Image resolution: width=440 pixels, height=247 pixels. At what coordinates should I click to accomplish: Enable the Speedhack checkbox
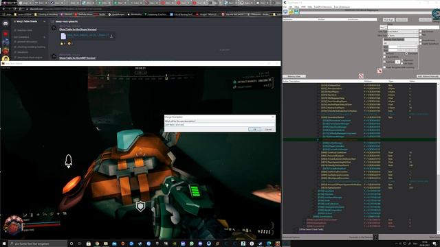tap(420, 44)
